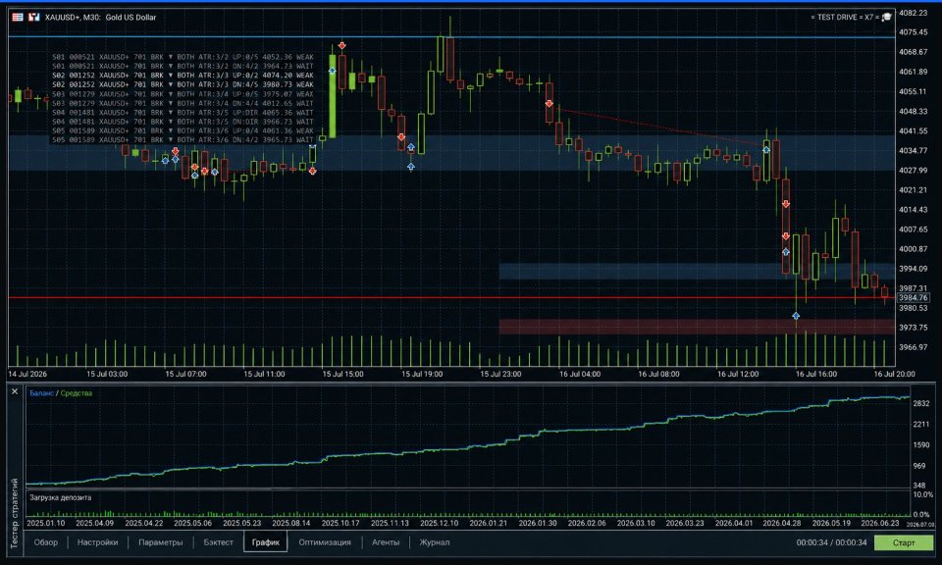
Task: Open the Оптимизация tab
Action: click(x=325, y=542)
